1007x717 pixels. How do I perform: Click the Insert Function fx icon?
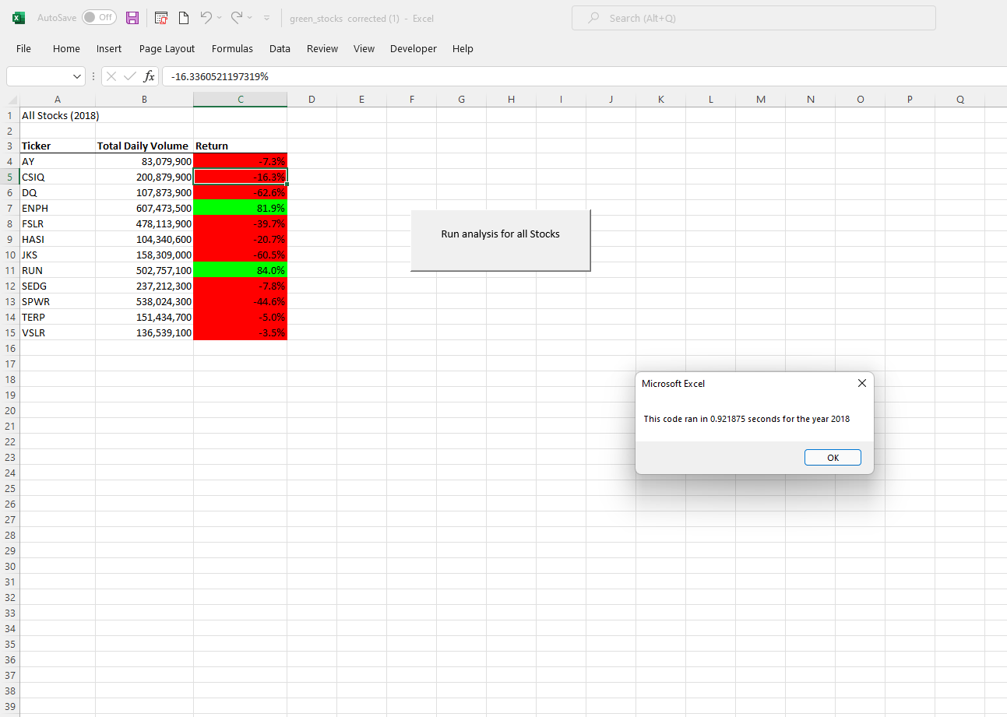pyautogui.click(x=150, y=76)
